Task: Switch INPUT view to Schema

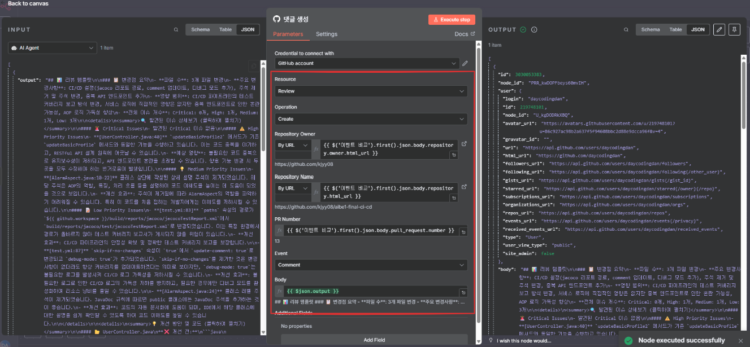Action: [x=200, y=29]
